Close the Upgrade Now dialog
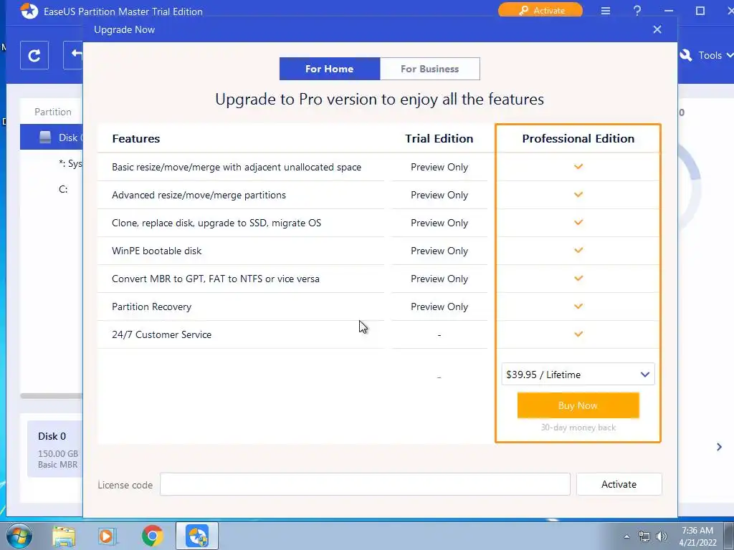The height and width of the screenshot is (550, 734). point(657,29)
